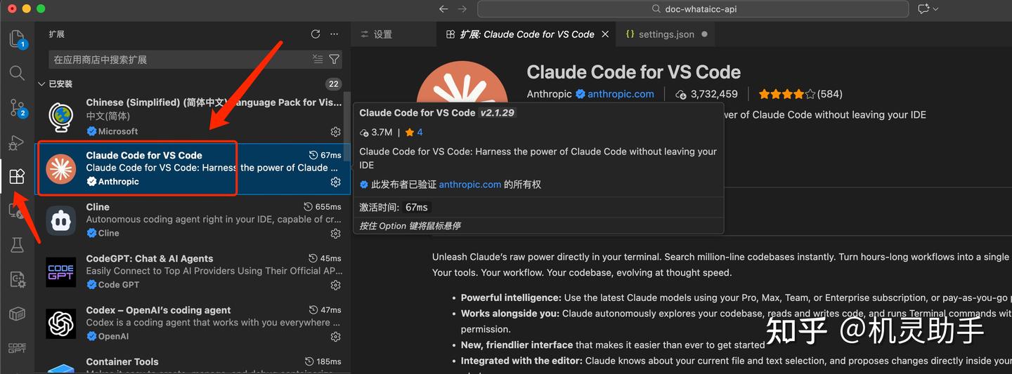The image size is (1012, 374).
Task: Click the 67ms activation time on Claude Code
Action: [325, 155]
